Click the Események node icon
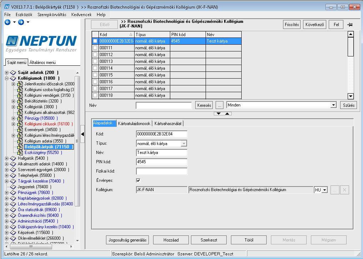Viewport: 363px width, 259px height. click(20, 129)
